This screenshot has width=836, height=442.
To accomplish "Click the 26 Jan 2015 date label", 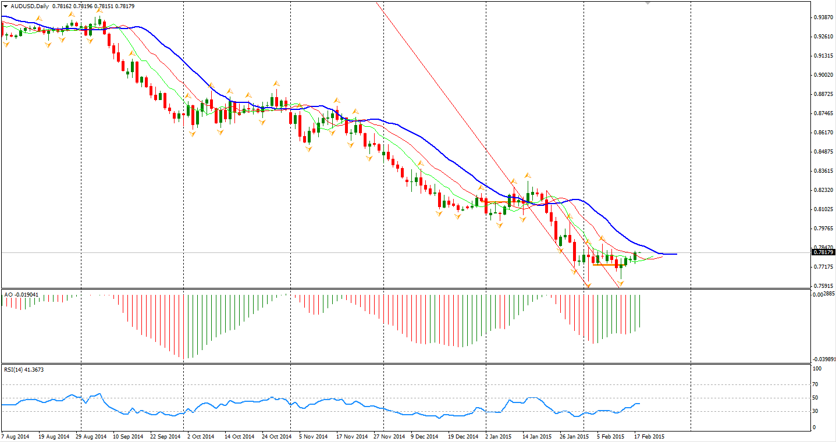I will click(x=574, y=436).
